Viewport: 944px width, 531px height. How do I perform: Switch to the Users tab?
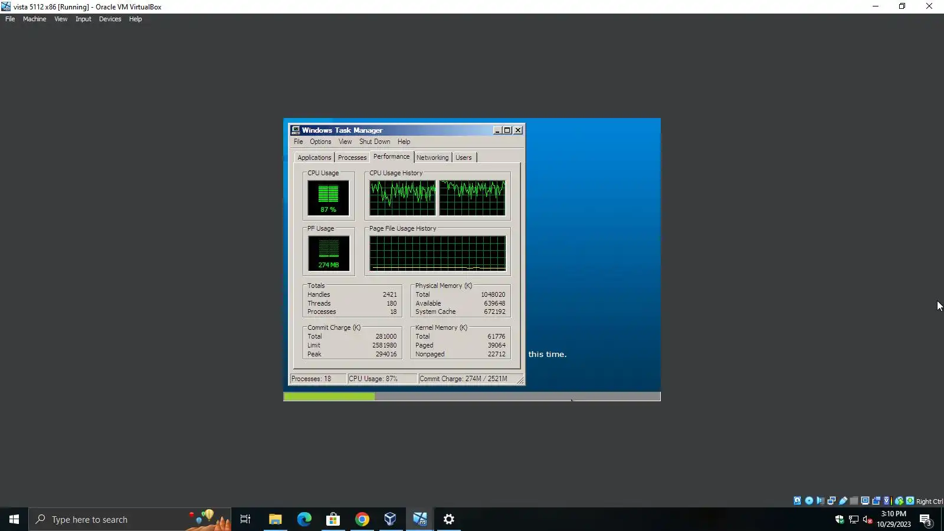click(x=464, y=158)
